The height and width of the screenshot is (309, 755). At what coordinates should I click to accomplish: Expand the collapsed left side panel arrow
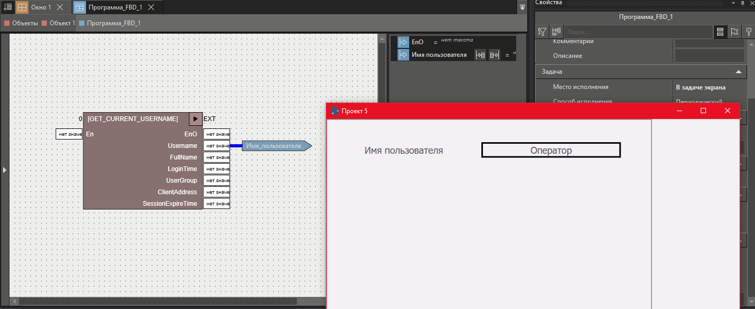4,170
